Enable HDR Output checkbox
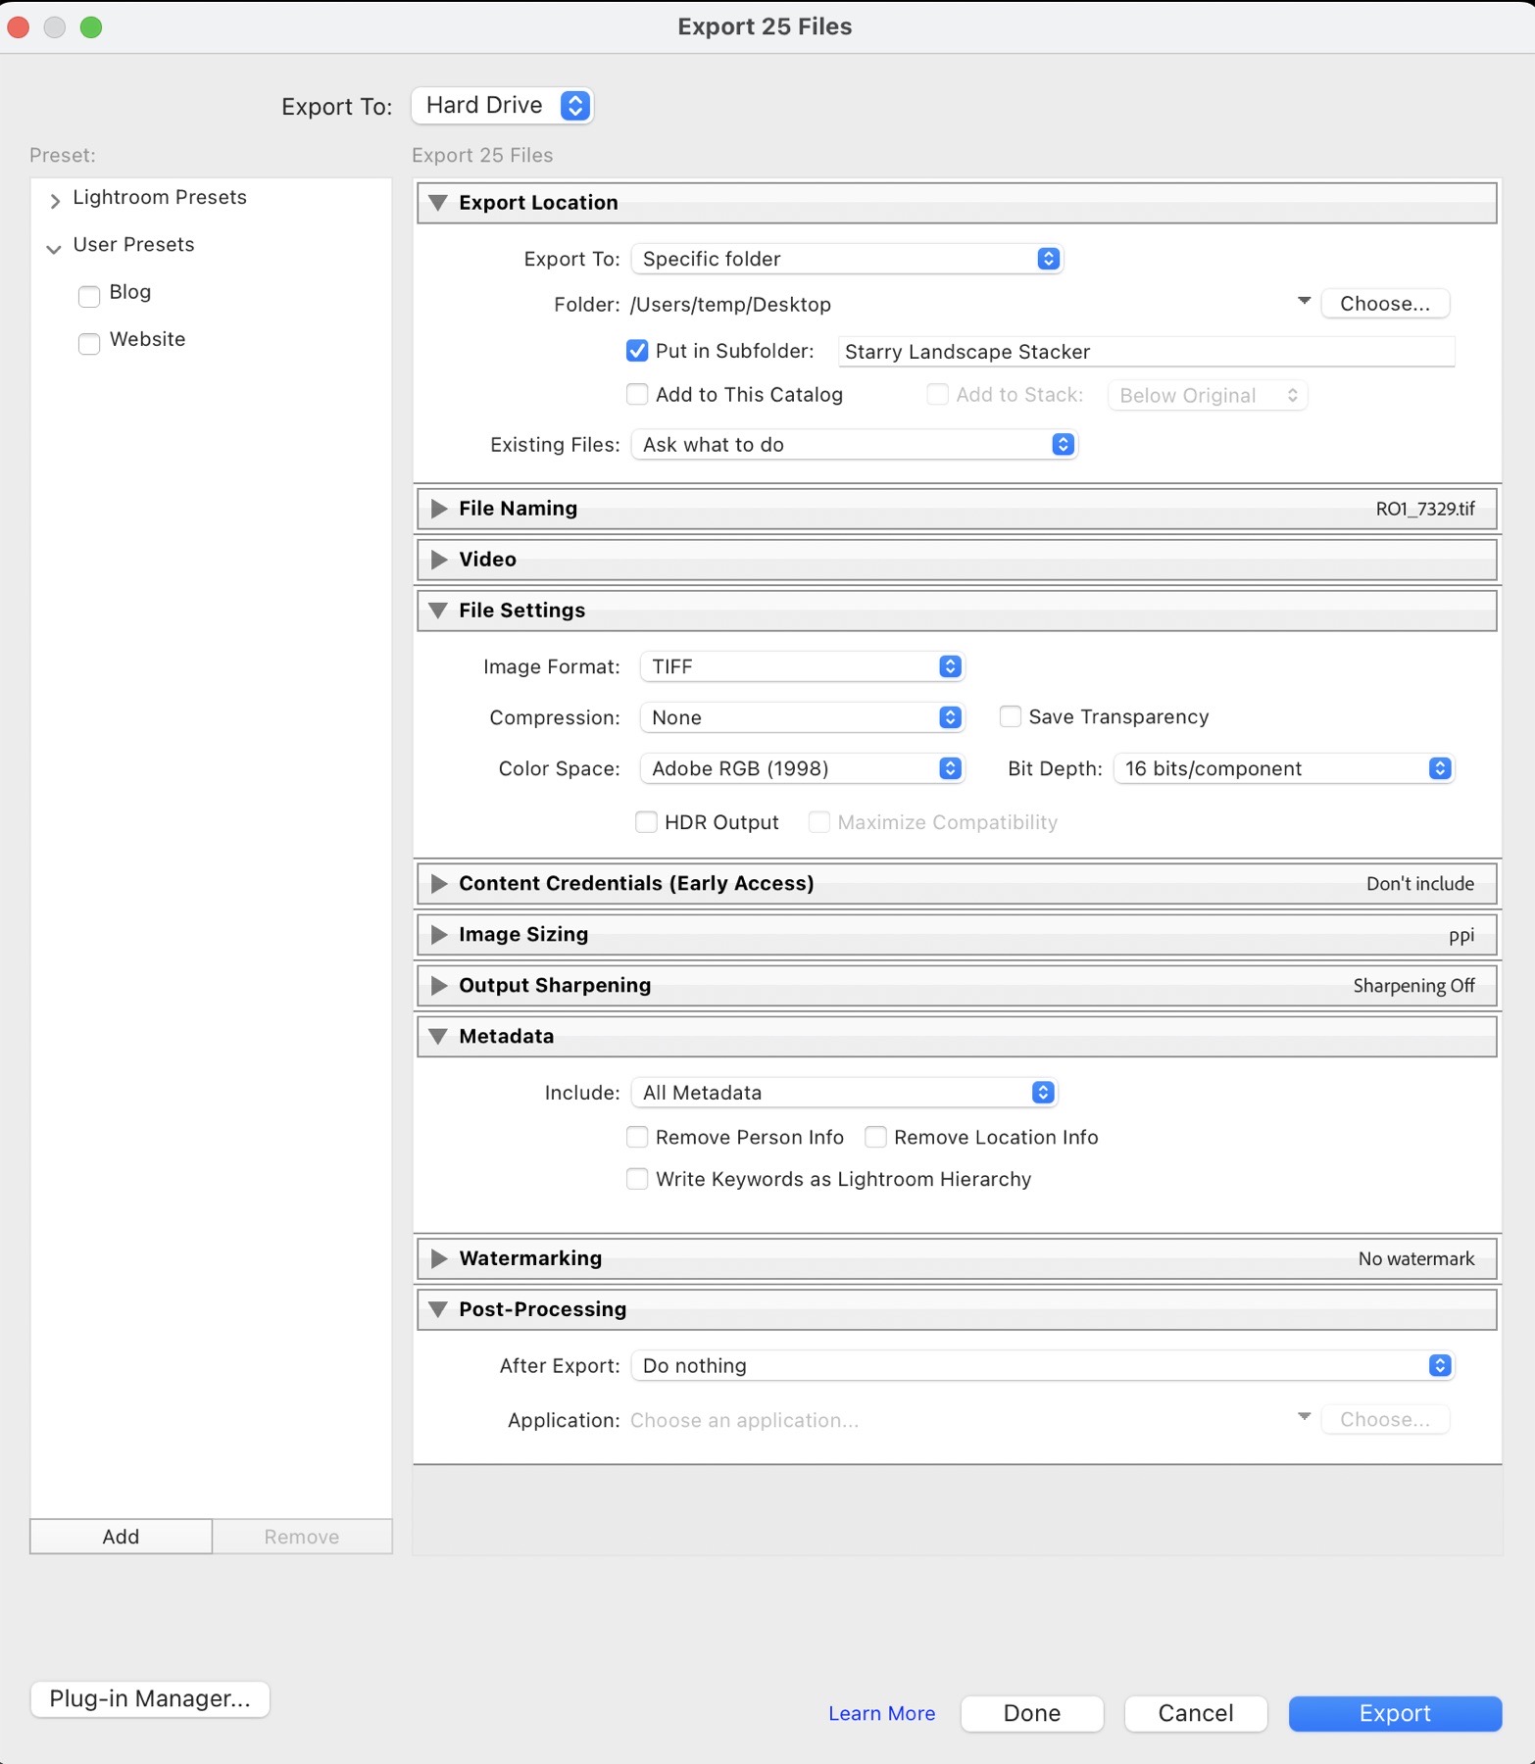This screenshot has width=1535, height=1764. tap(646, 821)
